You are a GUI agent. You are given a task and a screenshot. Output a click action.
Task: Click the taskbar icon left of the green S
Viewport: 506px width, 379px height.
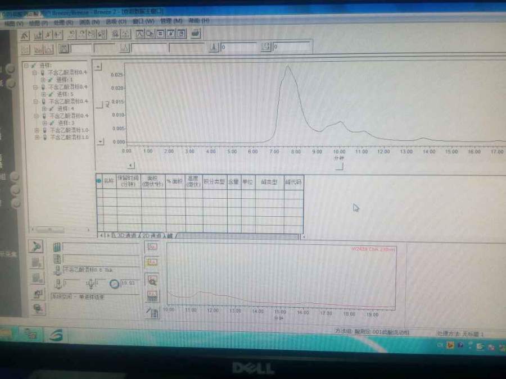[31, 333]
